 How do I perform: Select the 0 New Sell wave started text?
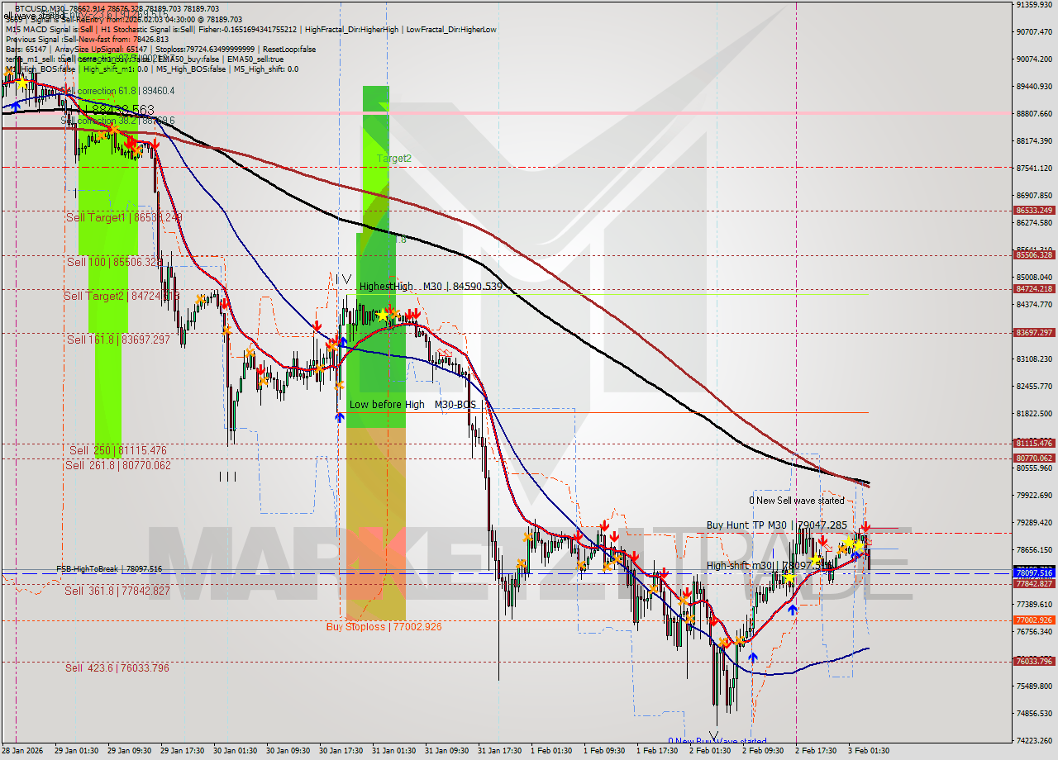[x=796, y=500]
